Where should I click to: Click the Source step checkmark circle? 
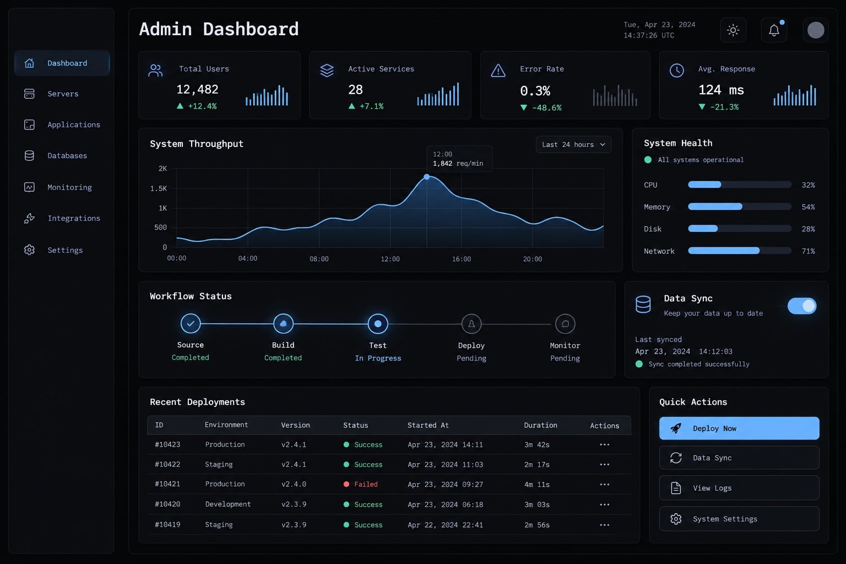(x=191, y=324)
